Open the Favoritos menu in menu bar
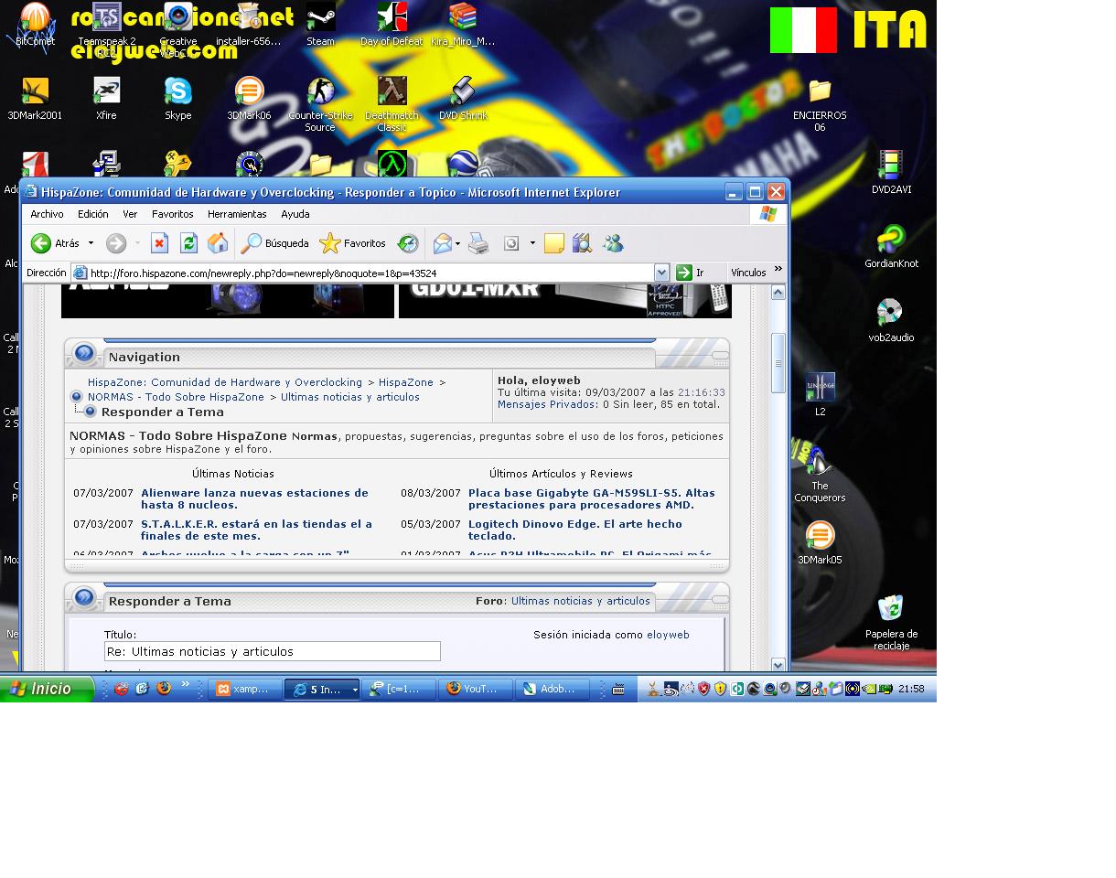 tap(173, 214)
